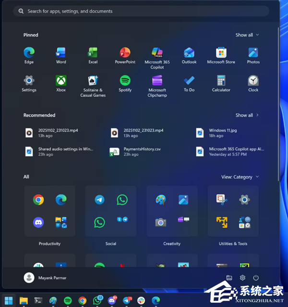
Task: Open Photos in the Creativity category
Action: pos(183,200)
